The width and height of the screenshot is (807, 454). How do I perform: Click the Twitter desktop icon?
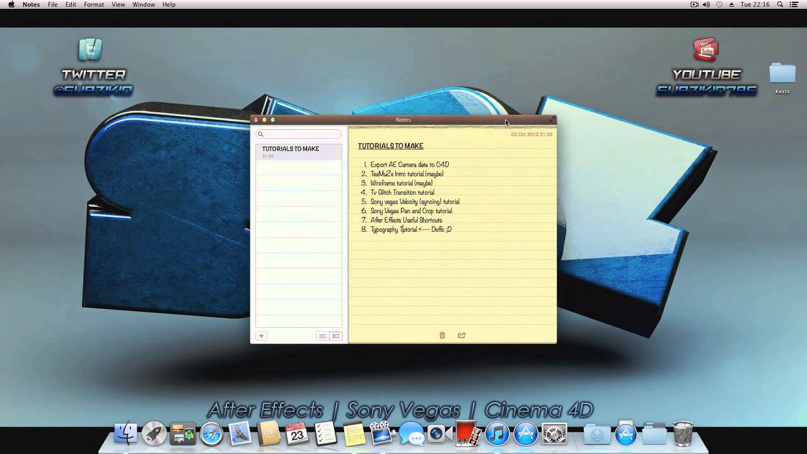point(91,49)
